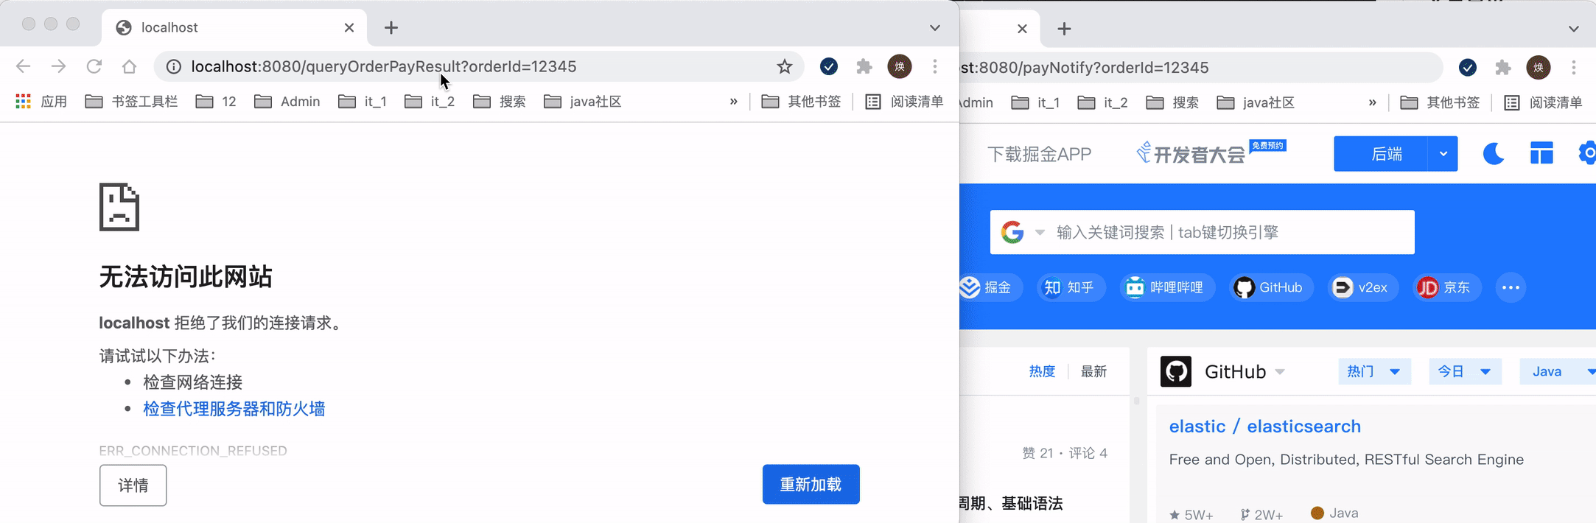This screenshot has width=1596, height=523.
Task: Click 检查代理服务器和防火墙 link
Action: pyautogui.click(x=234, y=409)
